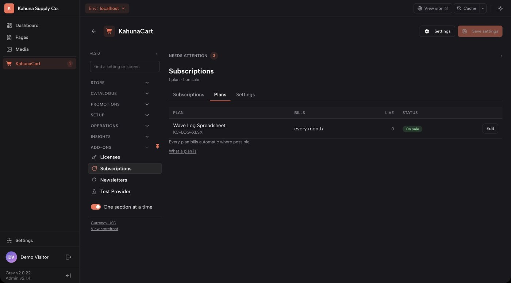The height and width of the screenshot is (283, 511).
Task: Toggle the One section at a time switch
Action: [x=96, y=207]
